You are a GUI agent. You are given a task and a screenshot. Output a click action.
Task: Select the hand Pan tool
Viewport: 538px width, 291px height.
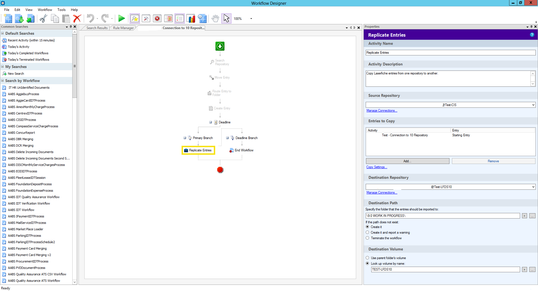point(215,19)
